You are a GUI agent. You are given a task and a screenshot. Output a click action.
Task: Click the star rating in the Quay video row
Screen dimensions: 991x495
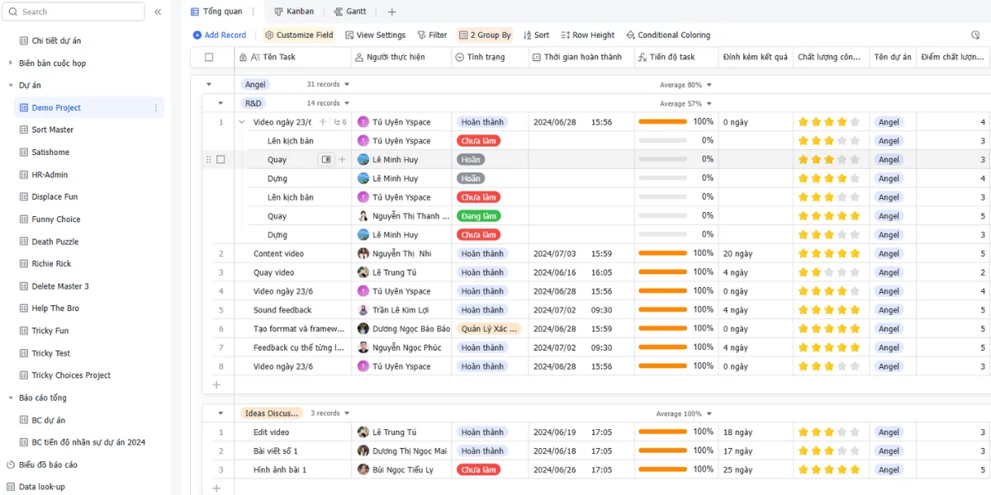click(x=828, y=272)
